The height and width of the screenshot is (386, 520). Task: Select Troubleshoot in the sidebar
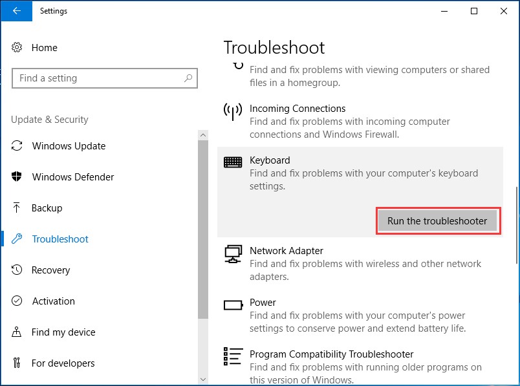[60, 239]
